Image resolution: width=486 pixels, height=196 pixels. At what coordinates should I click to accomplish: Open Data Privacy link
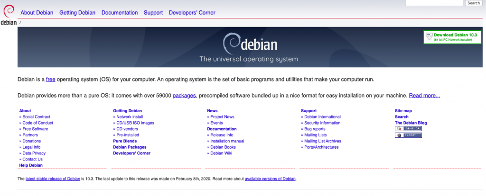point(34,153)
